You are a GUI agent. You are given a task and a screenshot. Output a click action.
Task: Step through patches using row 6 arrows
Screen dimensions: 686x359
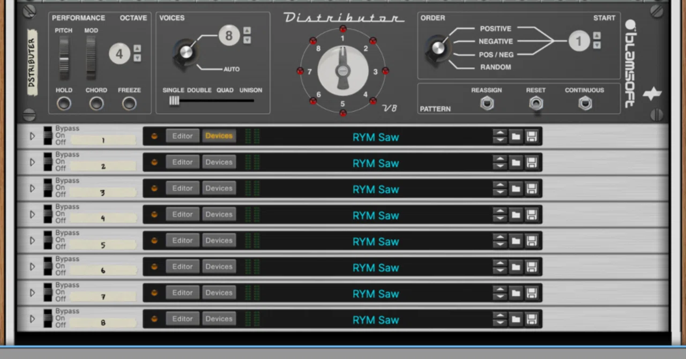[499, 267]
